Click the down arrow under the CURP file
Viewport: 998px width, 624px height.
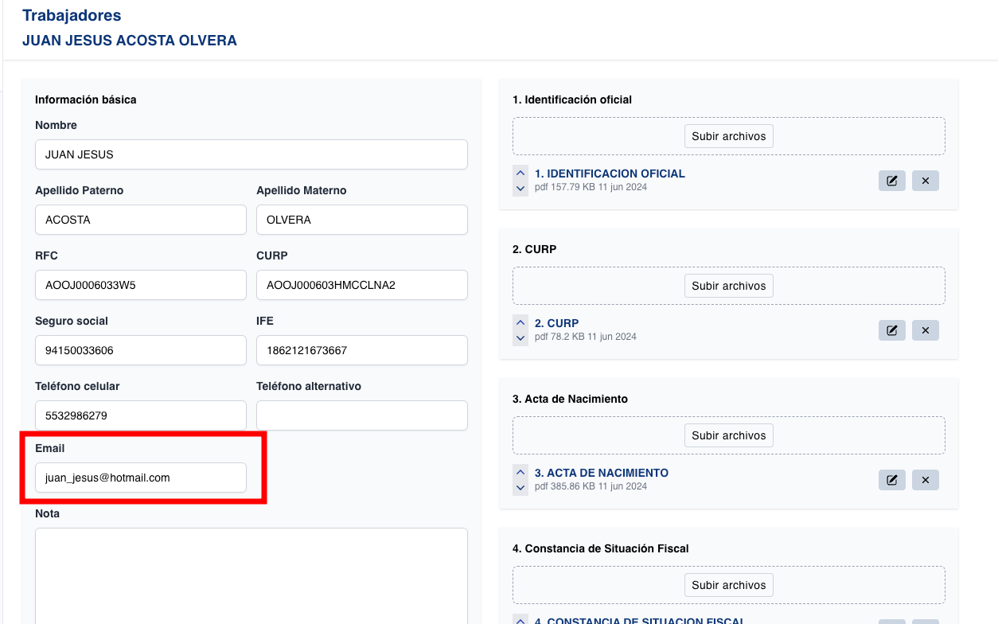(x=520, y=337)
